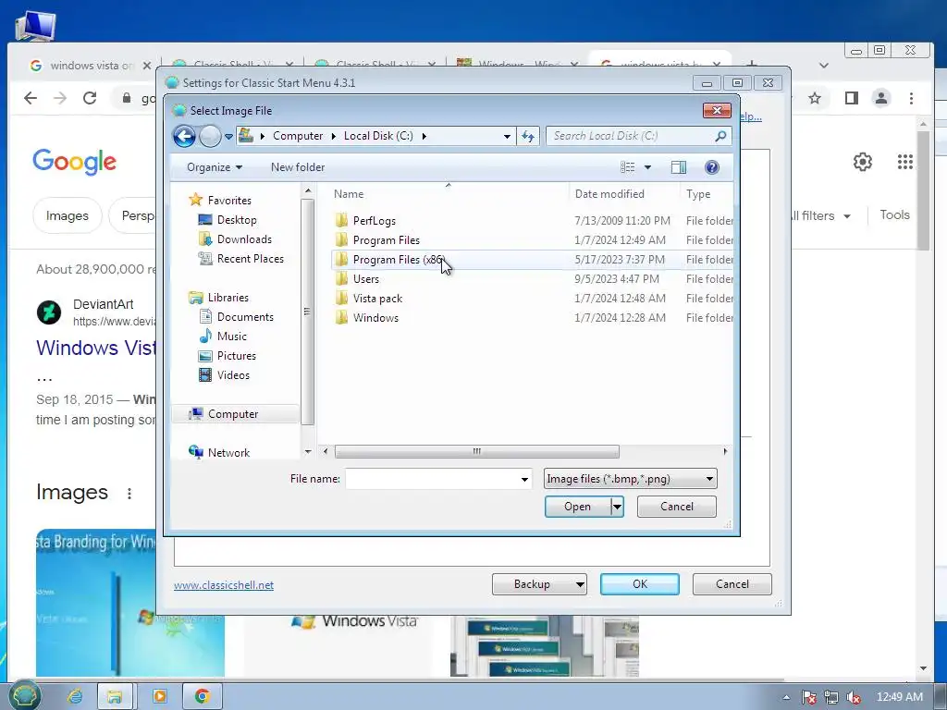947x710 pixels.
Task: Open Desktop in Favorites
Action: point(236,220)
